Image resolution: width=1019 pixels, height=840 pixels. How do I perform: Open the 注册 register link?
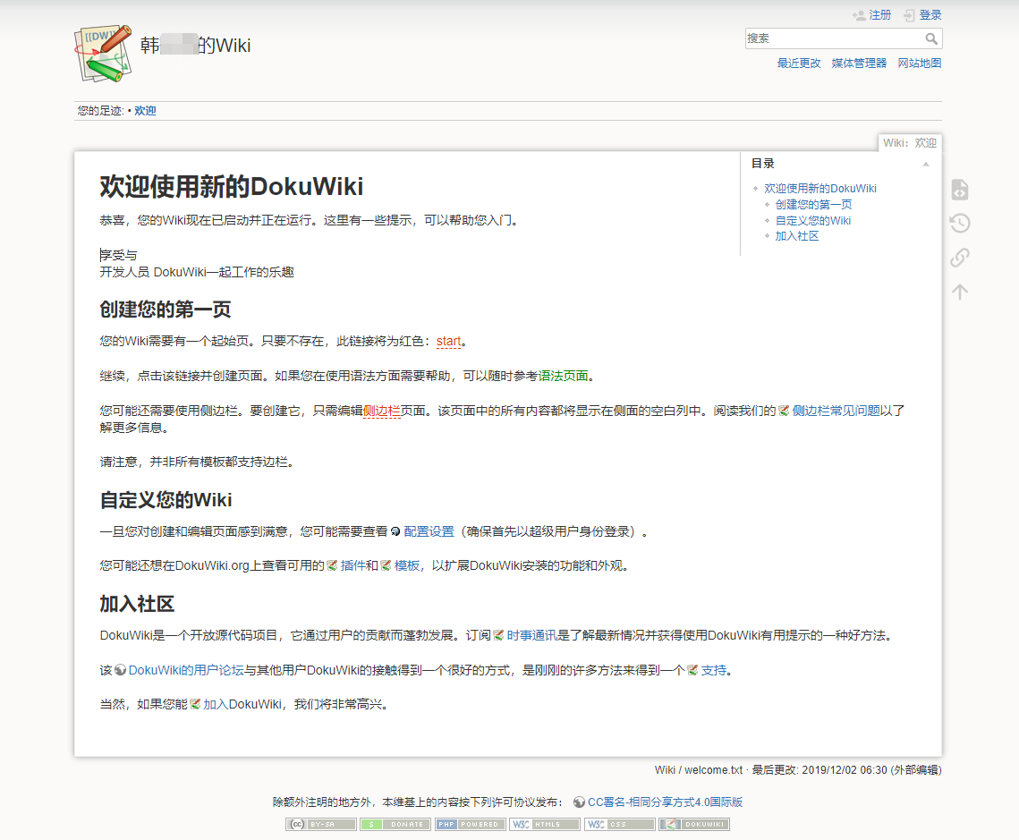[x=880, y=15]
